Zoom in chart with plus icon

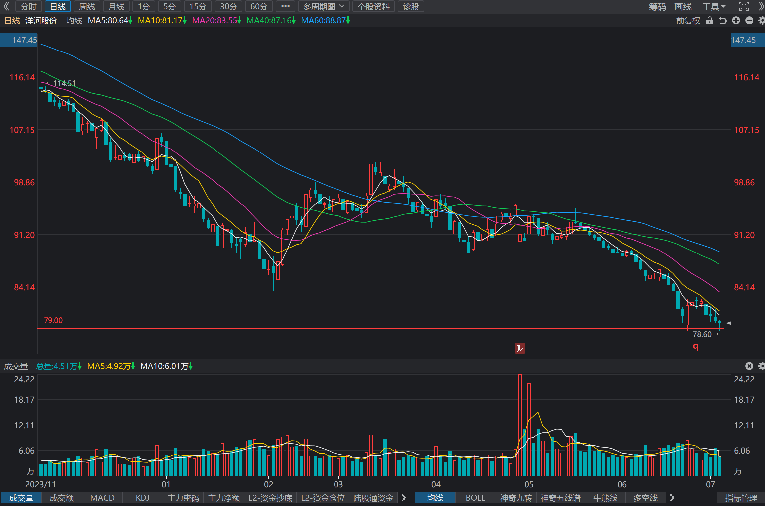pos(736,21)
